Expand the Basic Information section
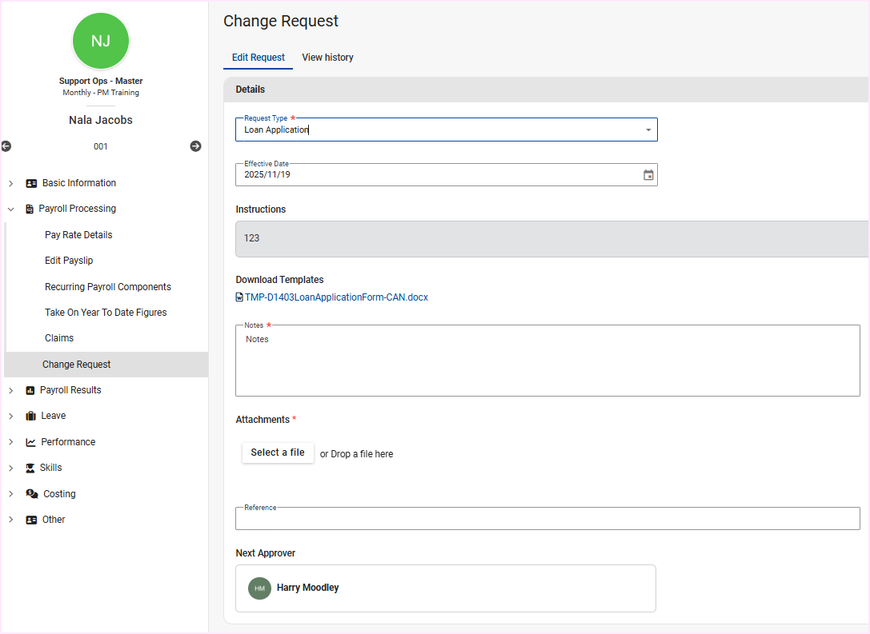Screen dimensions: 870x634 (11, 183)
